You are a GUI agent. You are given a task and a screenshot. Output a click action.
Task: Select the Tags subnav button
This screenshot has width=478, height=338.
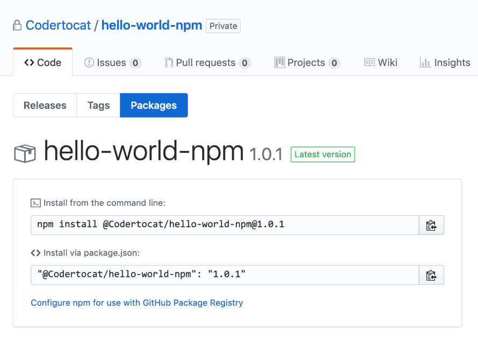pyautogui.click(x=98, y=105)
